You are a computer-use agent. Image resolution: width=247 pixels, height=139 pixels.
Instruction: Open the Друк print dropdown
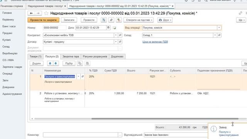click(165, 20)
